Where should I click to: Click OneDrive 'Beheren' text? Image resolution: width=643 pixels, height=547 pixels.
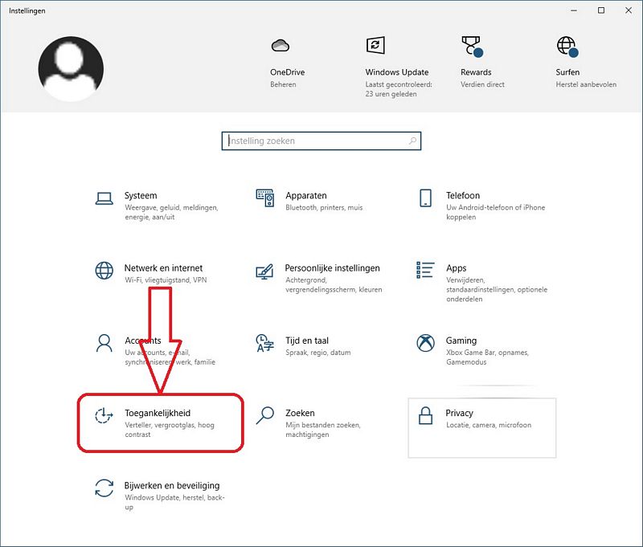[283, 84]
